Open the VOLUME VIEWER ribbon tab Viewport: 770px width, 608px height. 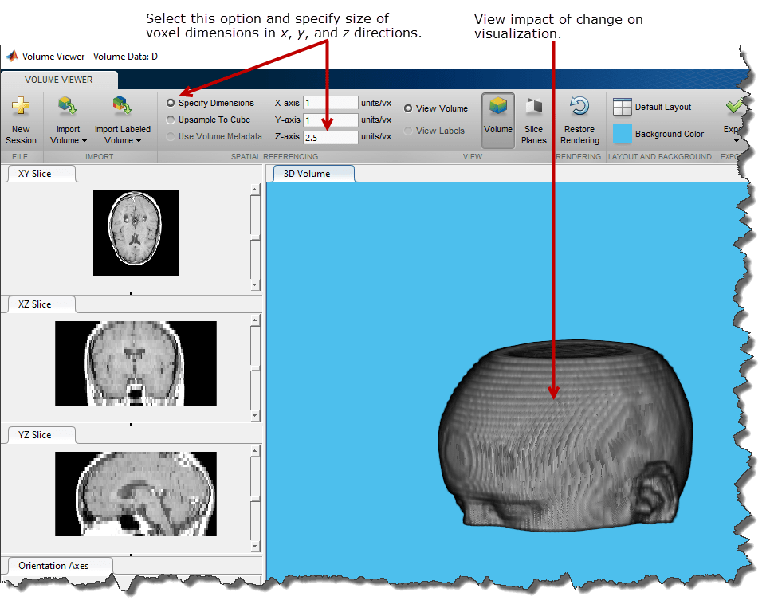(59, 80)
